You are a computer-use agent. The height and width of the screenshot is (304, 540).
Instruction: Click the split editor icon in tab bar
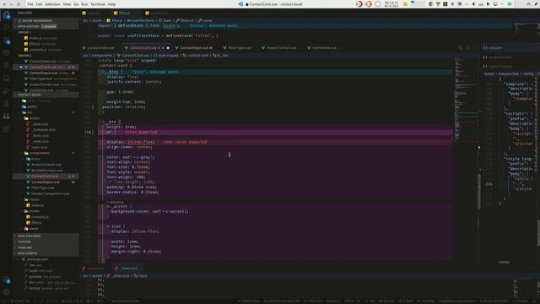[467, 48]
